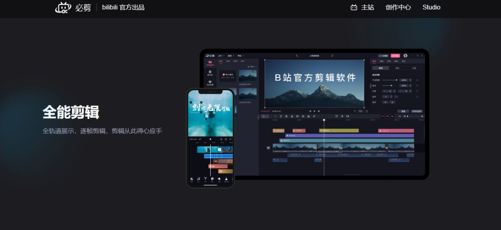Open the sort dropdown above the media thumbnails

point(252,67)
